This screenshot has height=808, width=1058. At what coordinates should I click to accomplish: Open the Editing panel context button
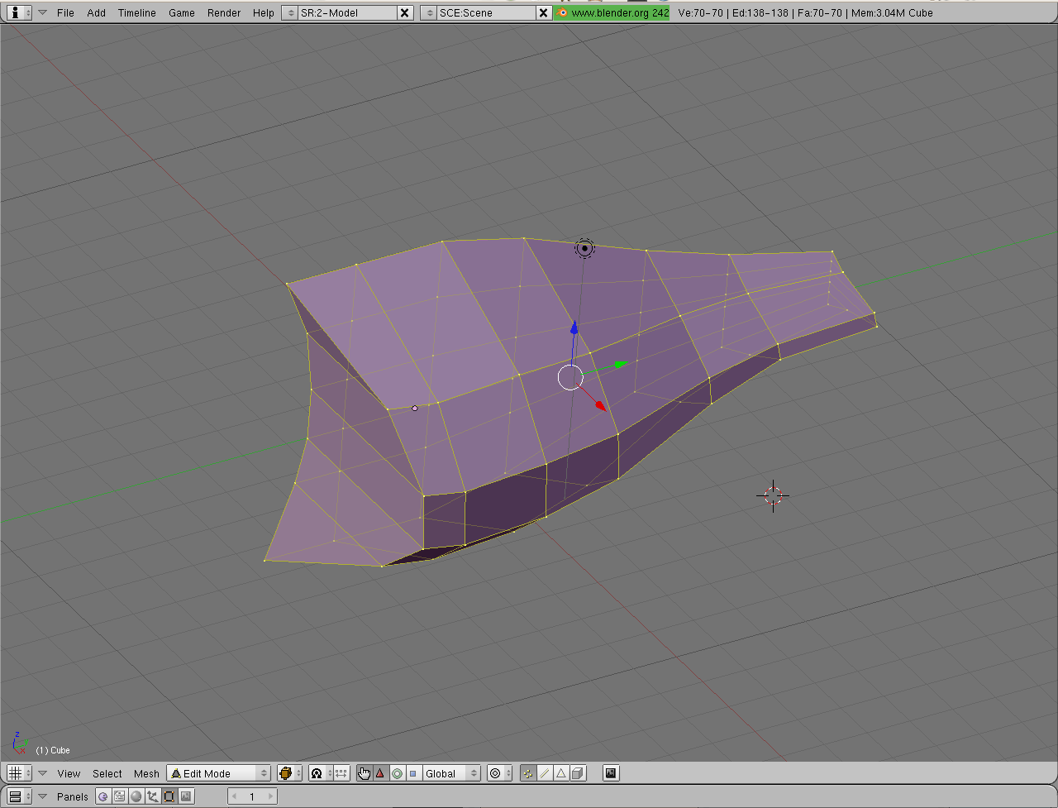pyautogui.click(x=169, y=796)
